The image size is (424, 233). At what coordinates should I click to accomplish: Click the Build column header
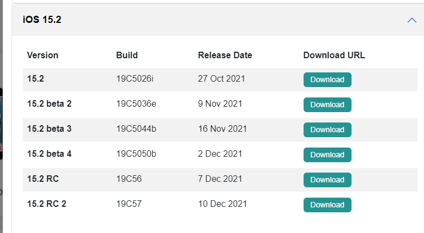(127, 55)
